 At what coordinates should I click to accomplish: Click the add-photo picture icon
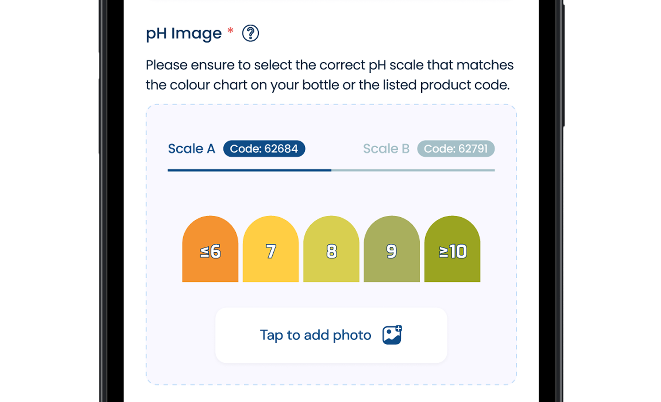click(x=392, y=335)
